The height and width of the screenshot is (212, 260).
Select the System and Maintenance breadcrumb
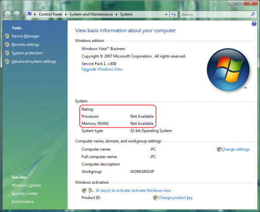coord(91,15)
